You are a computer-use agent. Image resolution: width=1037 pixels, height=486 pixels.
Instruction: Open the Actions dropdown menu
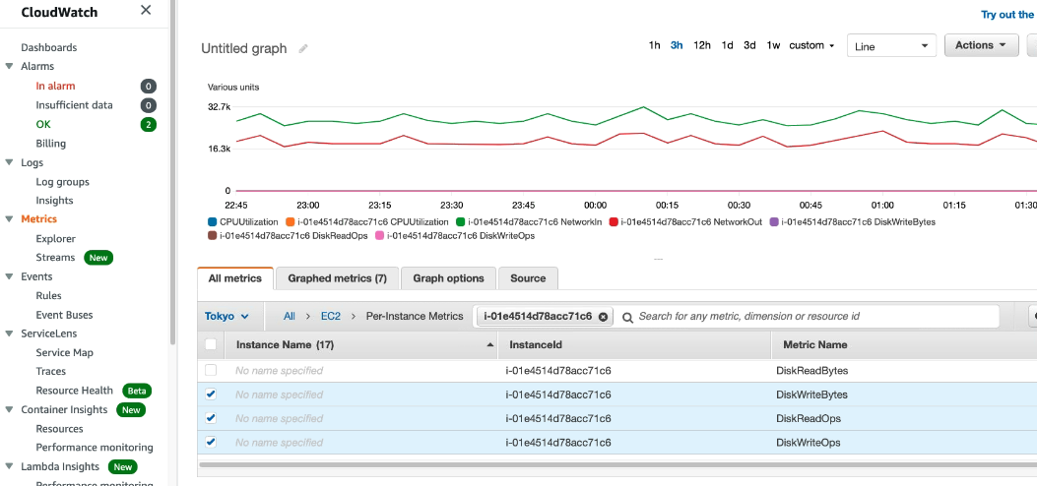point(982,45)
